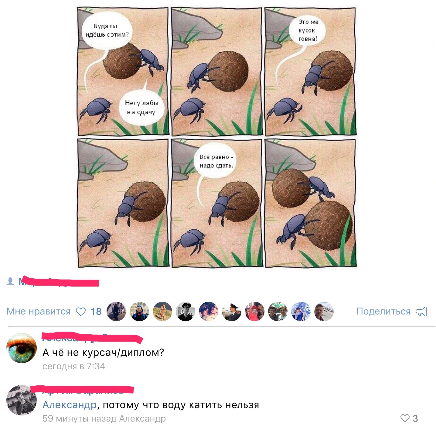Viewport: 436px width, 431px height.
Task: Open the Мне нравится link
Action: [x=39, y=311]
